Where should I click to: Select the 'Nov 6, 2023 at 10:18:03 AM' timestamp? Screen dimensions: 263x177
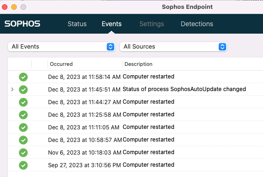(84, 153)
